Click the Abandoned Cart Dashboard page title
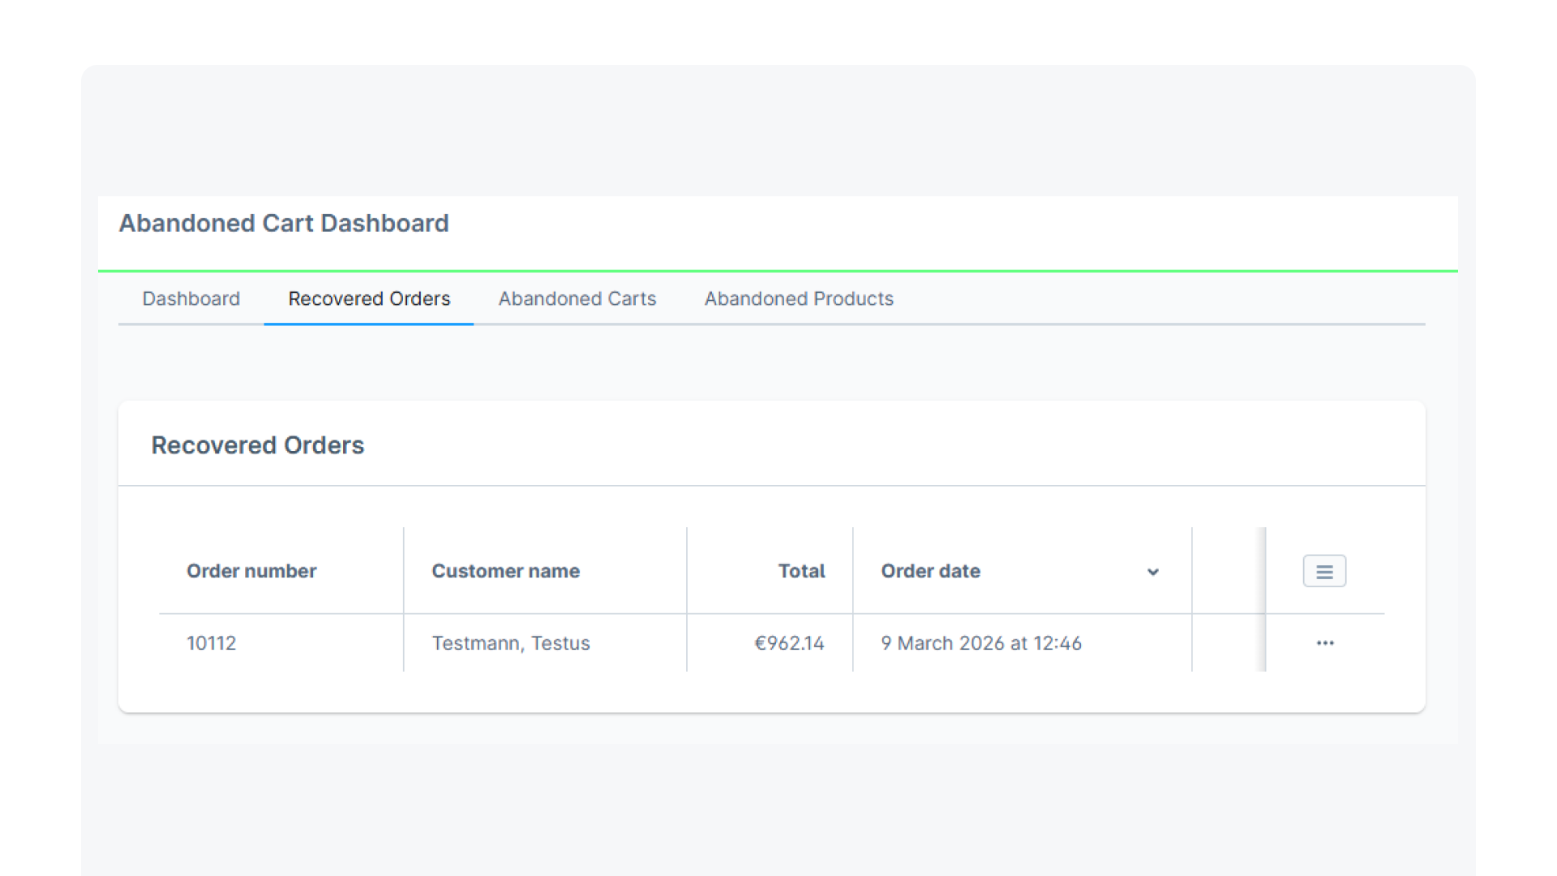This screenshot has height=876, width=1557. pyautogui.click(x=283, y=223)
